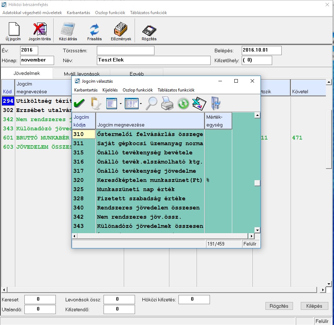Open the Kijelölés menu in dialog
This screenshot has height=325, width=334.
pos(110,90)
